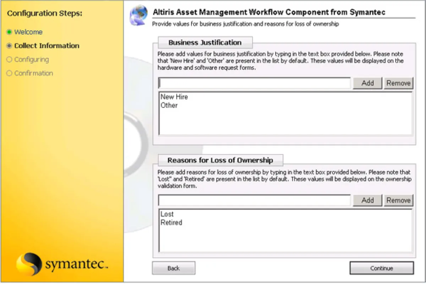
Task: Click the 'Confirmation' step label
Action: pyautogui.click(x=34, y=73)
